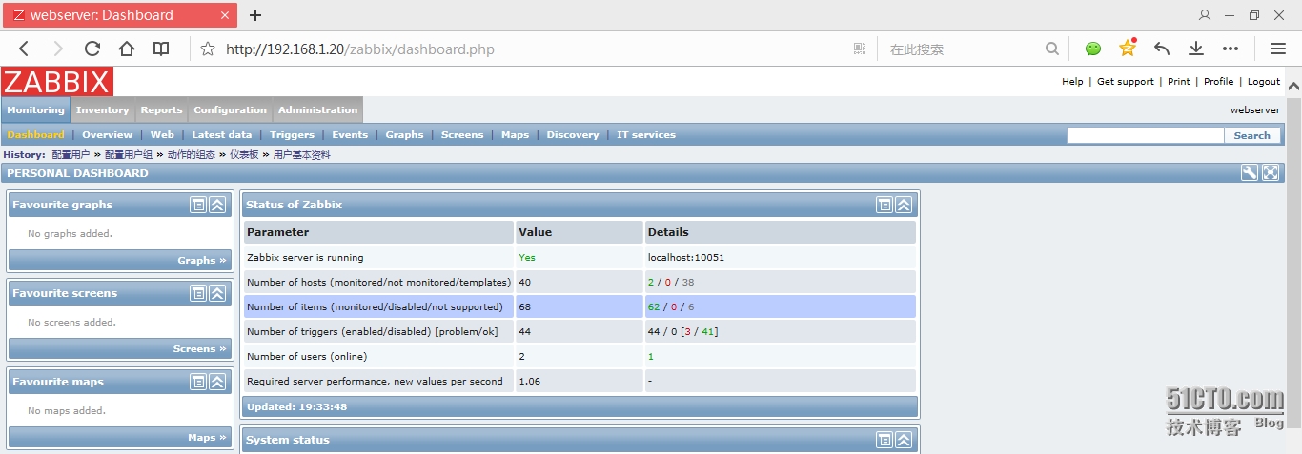Open the user Profile link
This screenshot has width=1302, height=454.
(1219, 82)
